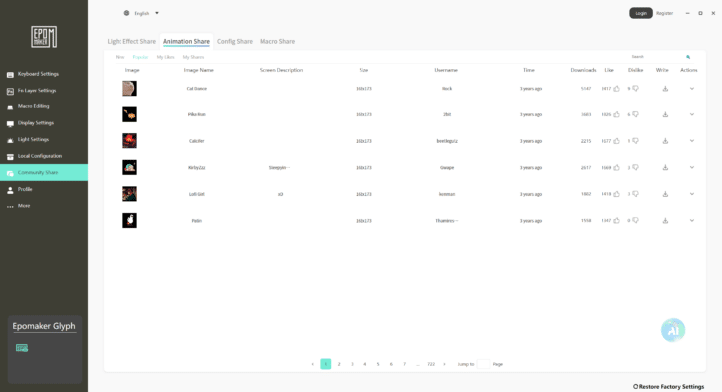Like the KirbyZzz animation

(x=616, y=167)
